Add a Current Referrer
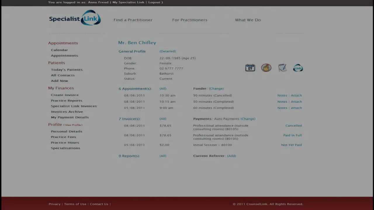The height and width of the screenshot is (210, 374). (231, 156)
